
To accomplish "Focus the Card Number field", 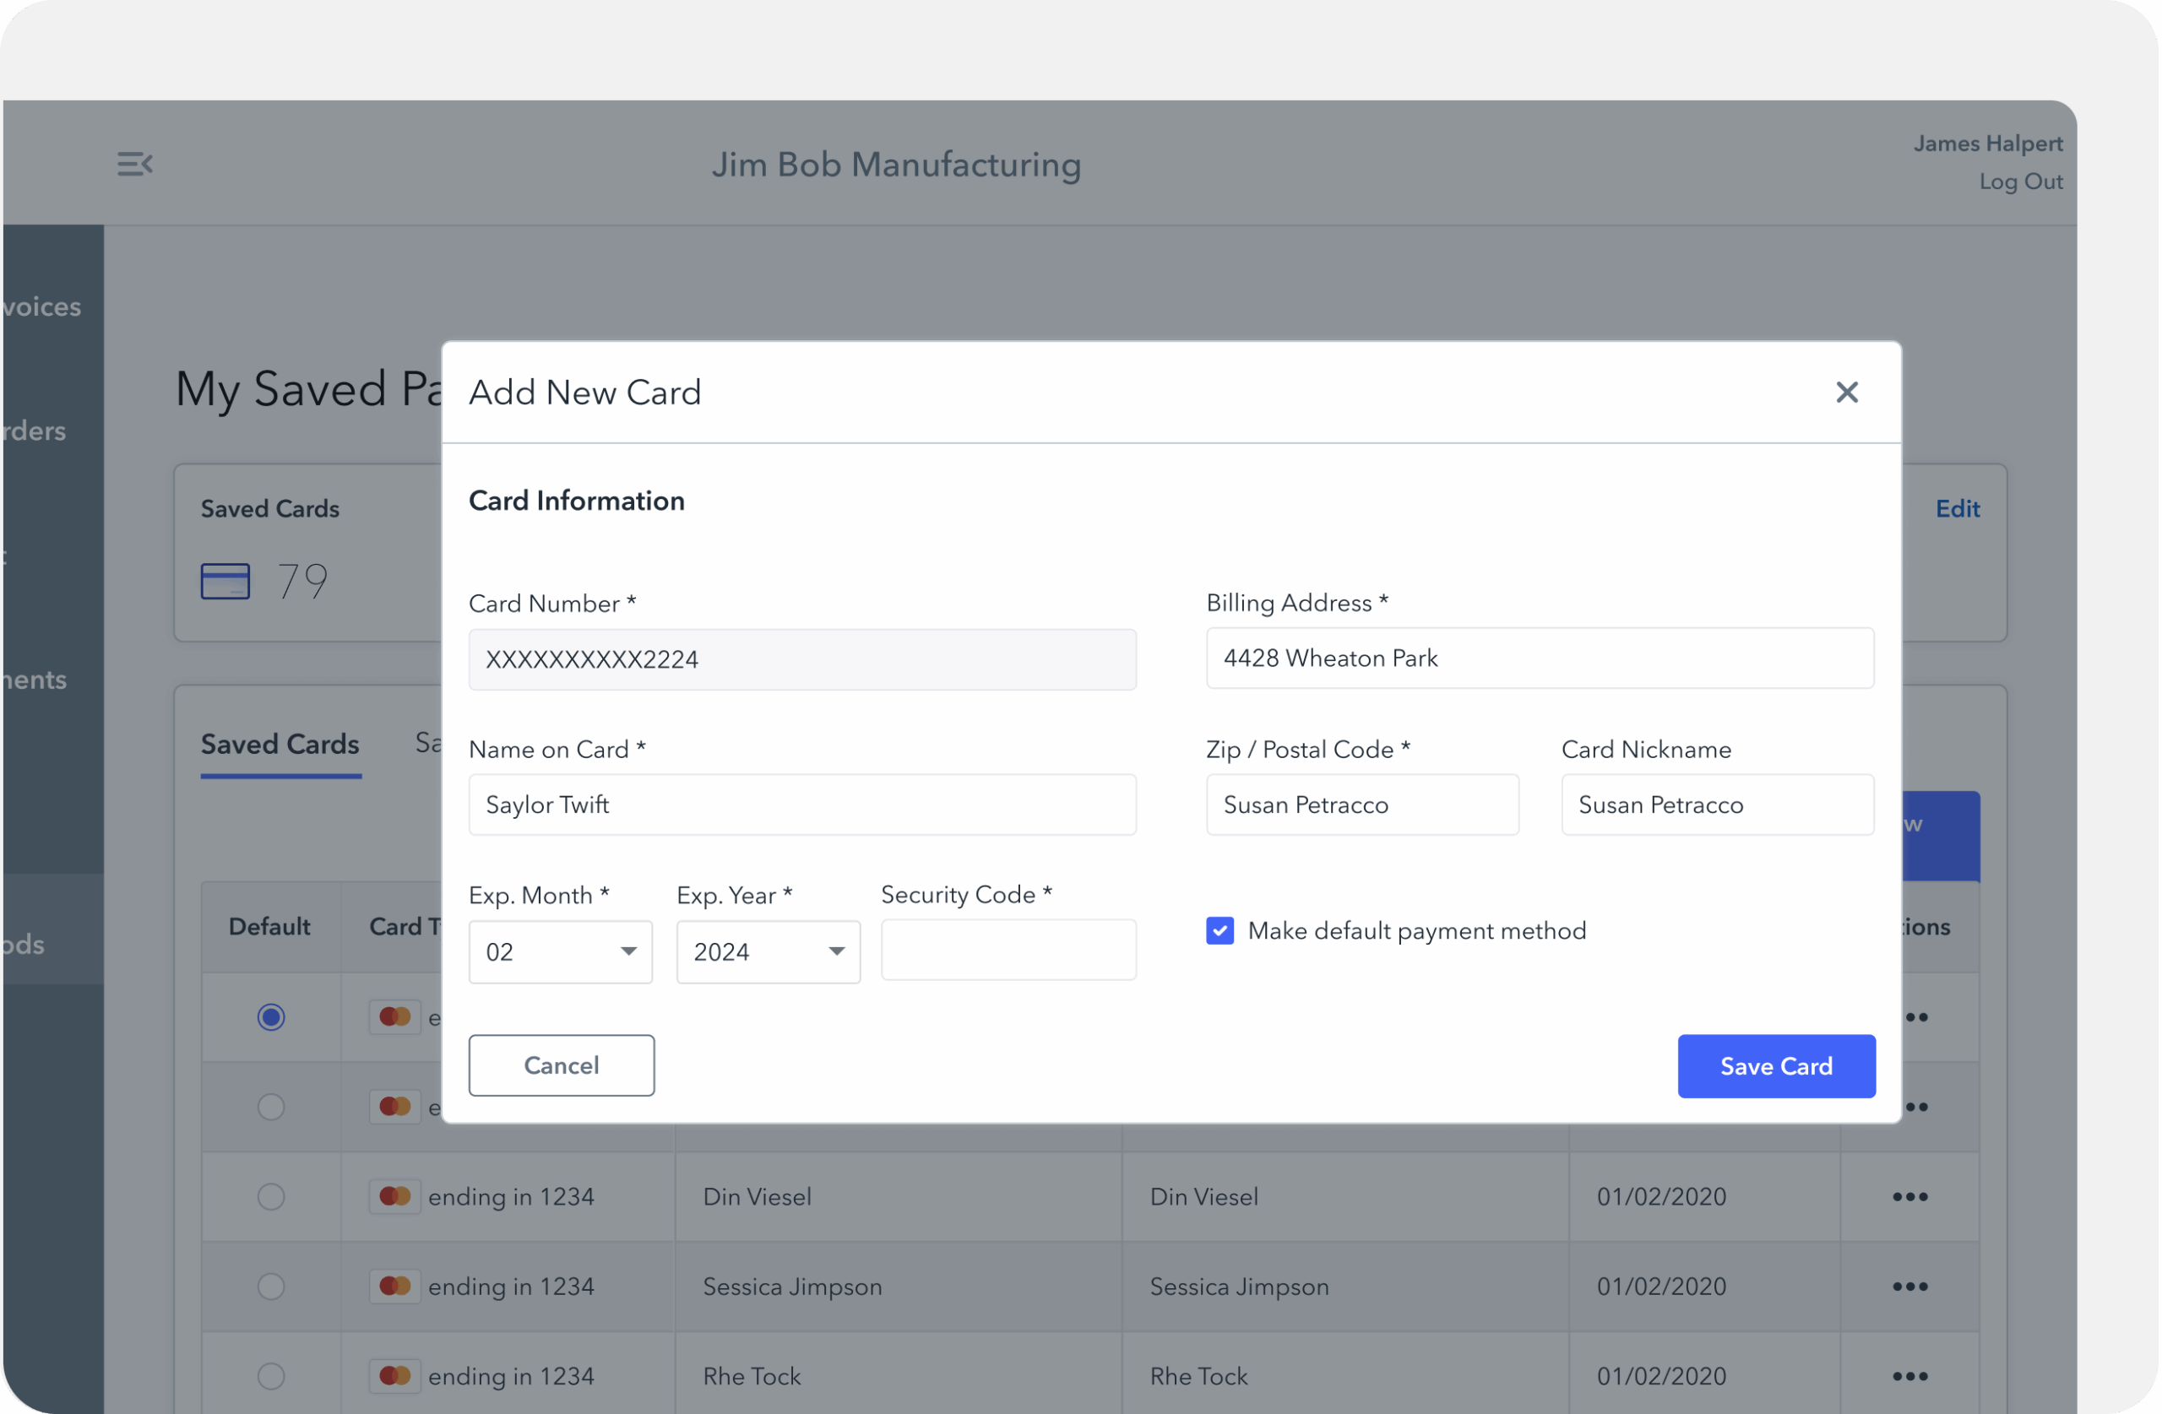I will [x=803, y=660].
